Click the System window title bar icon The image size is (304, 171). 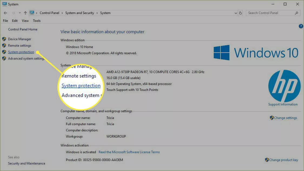click(x=5, y=4)
